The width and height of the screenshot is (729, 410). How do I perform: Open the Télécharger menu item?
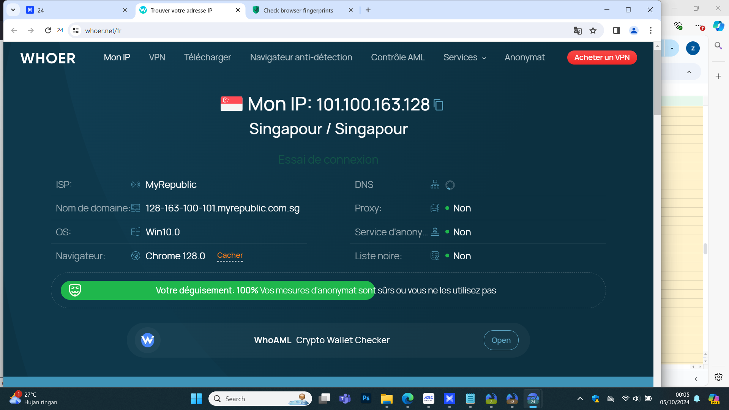pyautogui.click(x=208, y=58)
